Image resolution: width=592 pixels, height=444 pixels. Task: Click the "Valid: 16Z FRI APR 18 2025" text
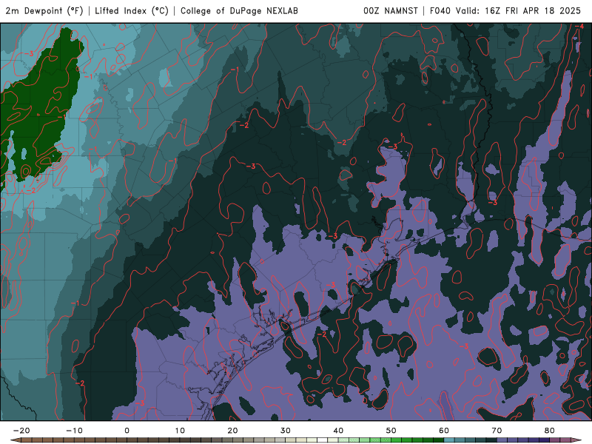(519, 11)
